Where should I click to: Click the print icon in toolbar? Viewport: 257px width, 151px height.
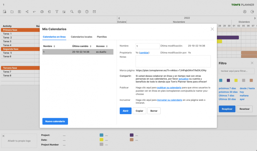(42, 12)
